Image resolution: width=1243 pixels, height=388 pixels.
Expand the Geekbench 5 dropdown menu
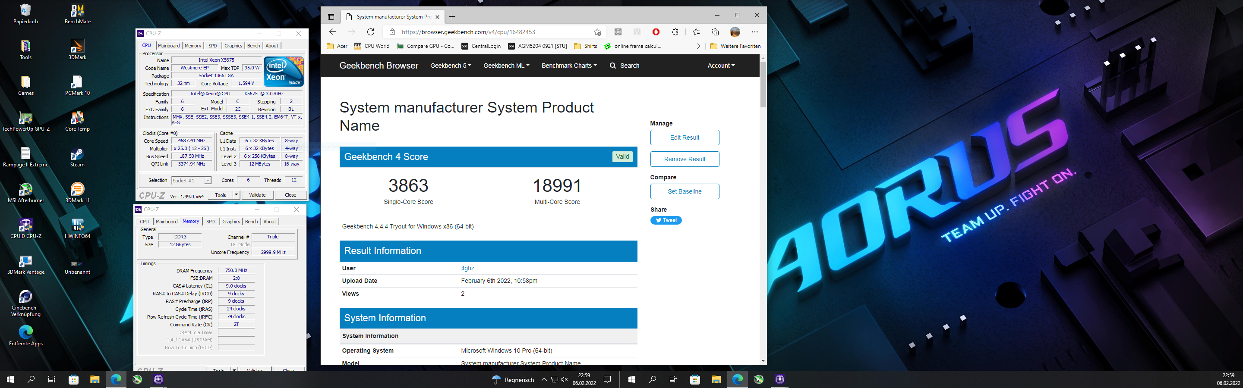451,66
